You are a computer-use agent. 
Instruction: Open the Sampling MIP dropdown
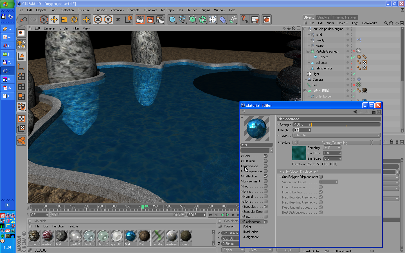[332, 148]
